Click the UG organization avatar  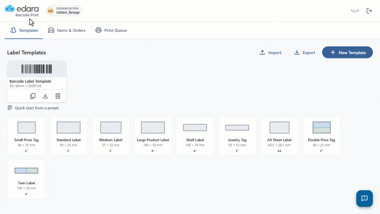[50, 11]
